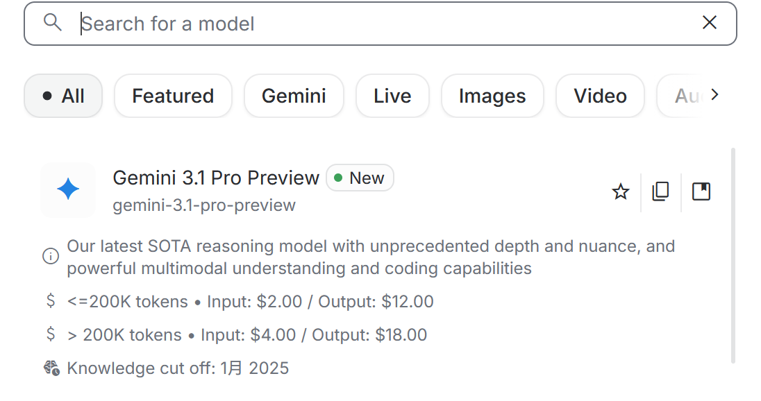Click the icon right of the copy button
Screen dimensions: 761x401
click(x=701, y=191)
